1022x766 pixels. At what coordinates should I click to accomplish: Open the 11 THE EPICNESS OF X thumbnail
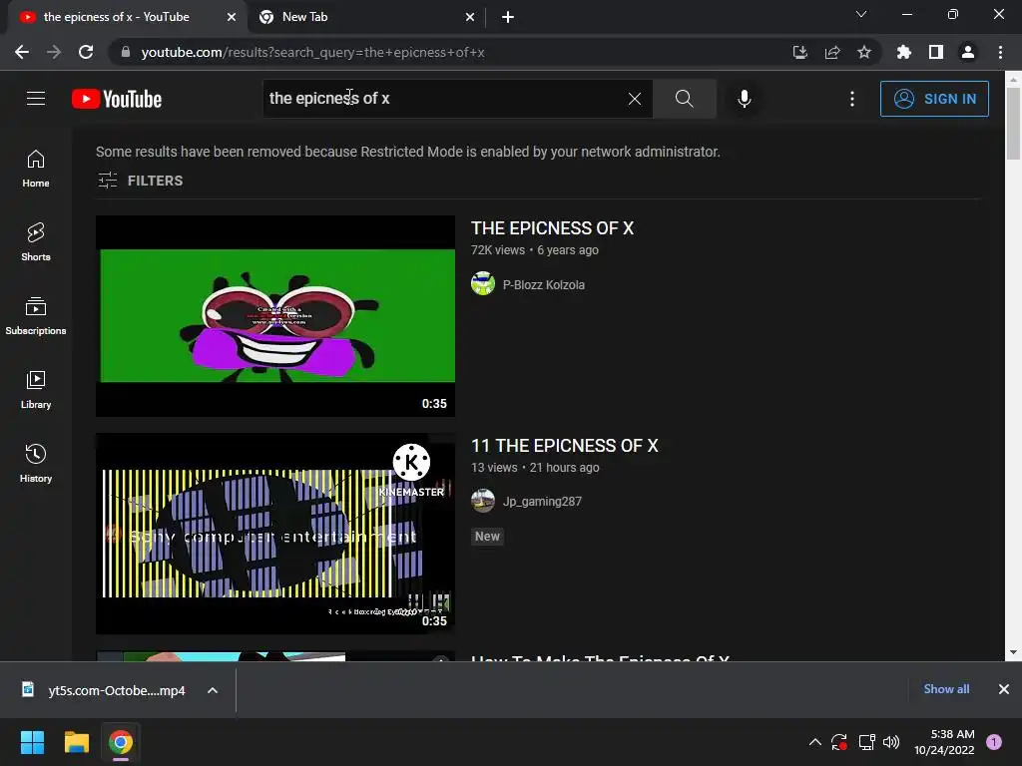pyautogui.click(x=275, y=534)
